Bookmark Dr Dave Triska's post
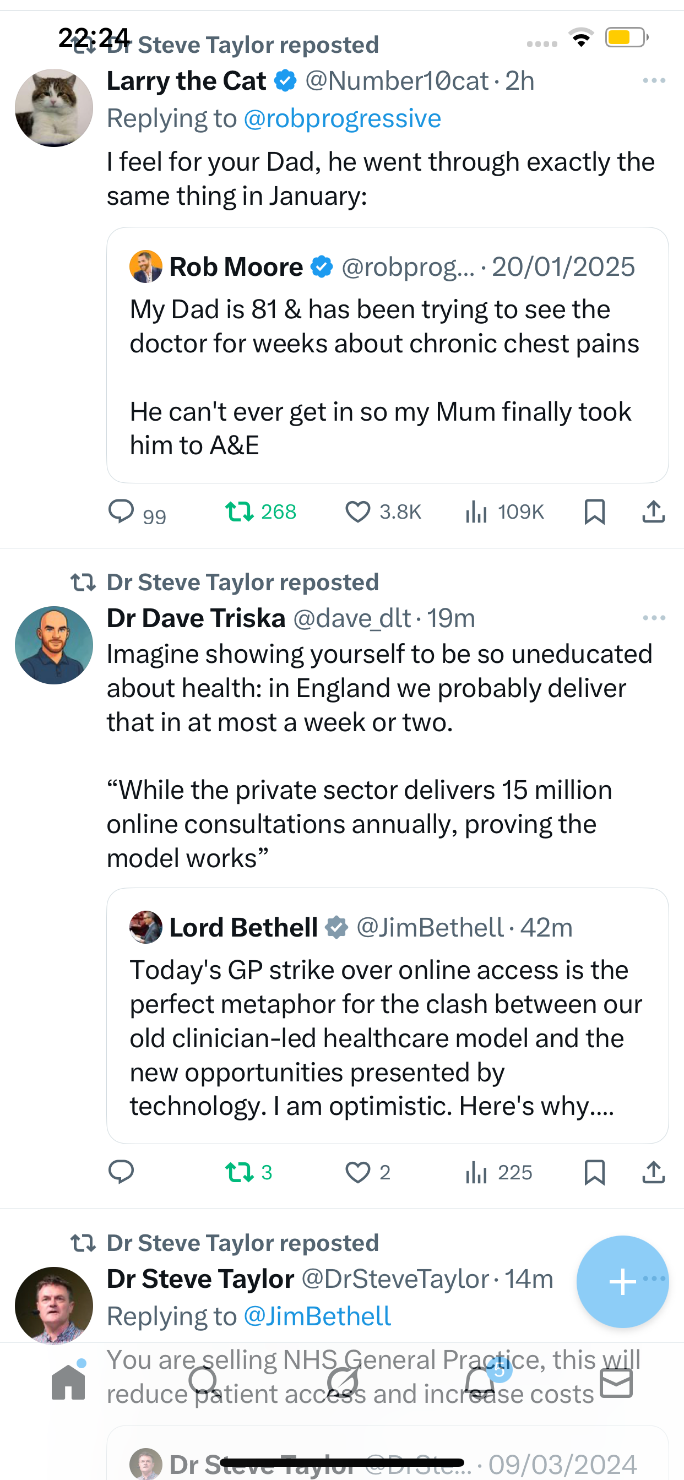The image size is (684, 1480). (x=594, y=1172)
